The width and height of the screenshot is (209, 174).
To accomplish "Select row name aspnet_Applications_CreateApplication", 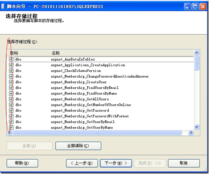I will point(88,65).
